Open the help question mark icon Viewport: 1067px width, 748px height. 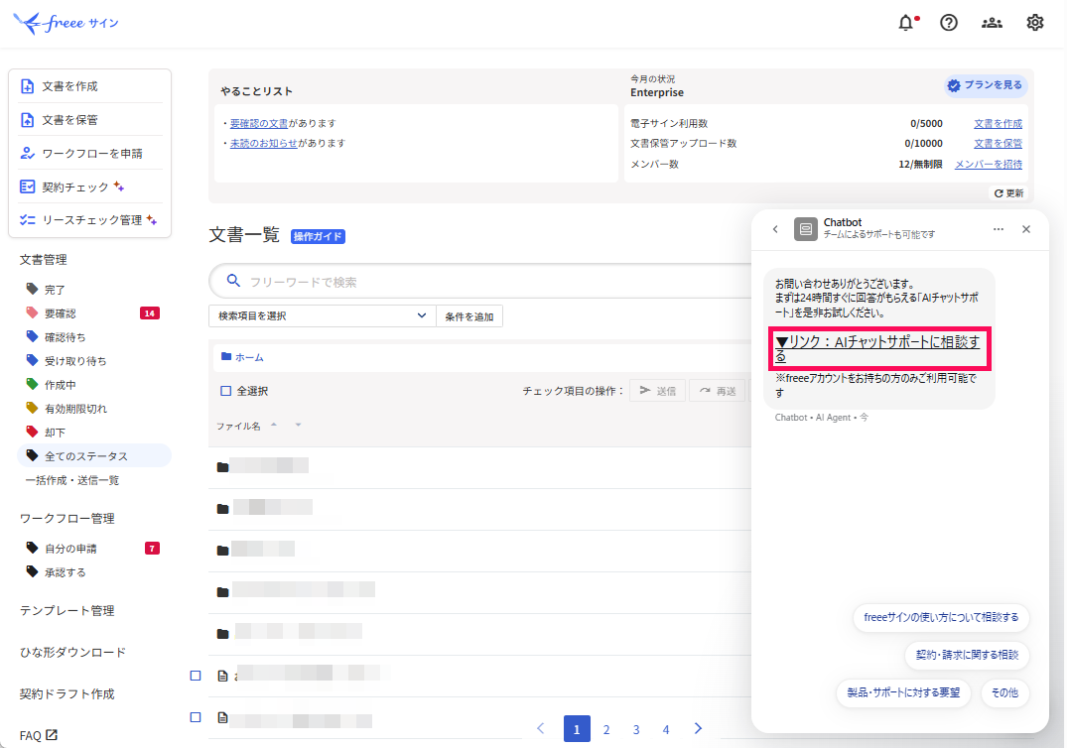949,23
